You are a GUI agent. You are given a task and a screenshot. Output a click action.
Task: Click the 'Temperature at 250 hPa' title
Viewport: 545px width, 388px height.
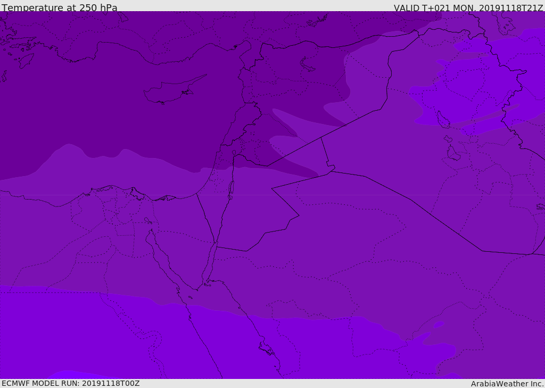[x=59, y=7]
